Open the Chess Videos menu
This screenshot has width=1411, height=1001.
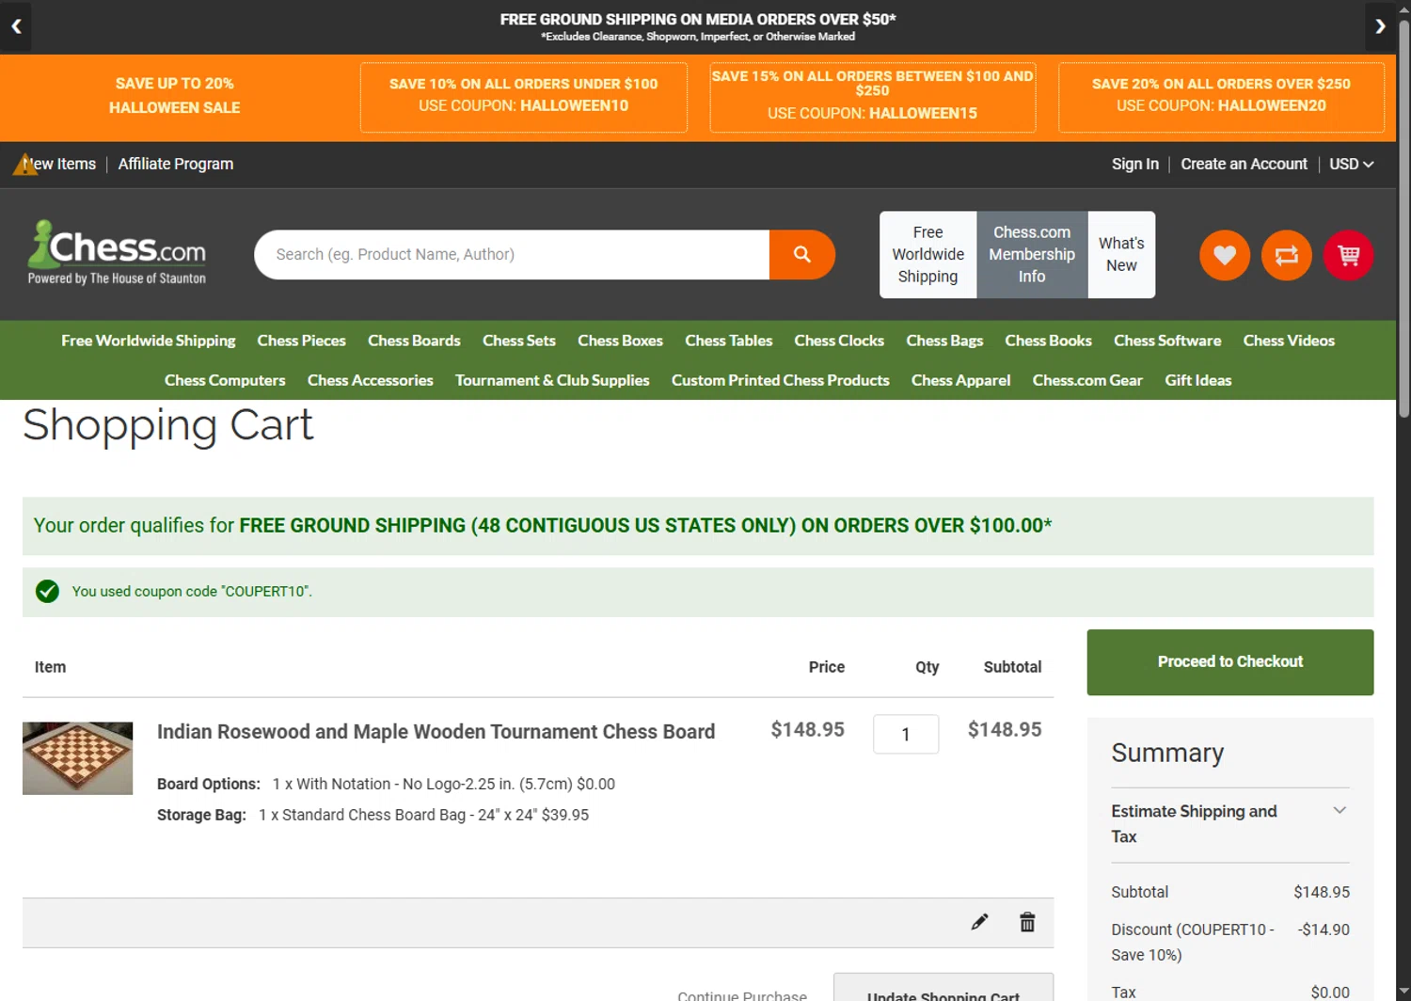1289,341
